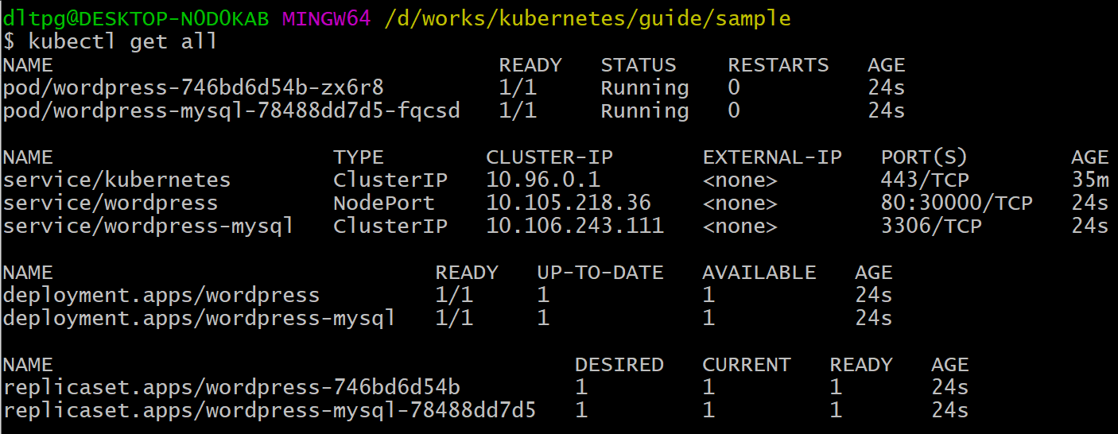
Task: Select the user host text dltpg@DESKTOP-N0D0KAB
Action: [136, 17]
